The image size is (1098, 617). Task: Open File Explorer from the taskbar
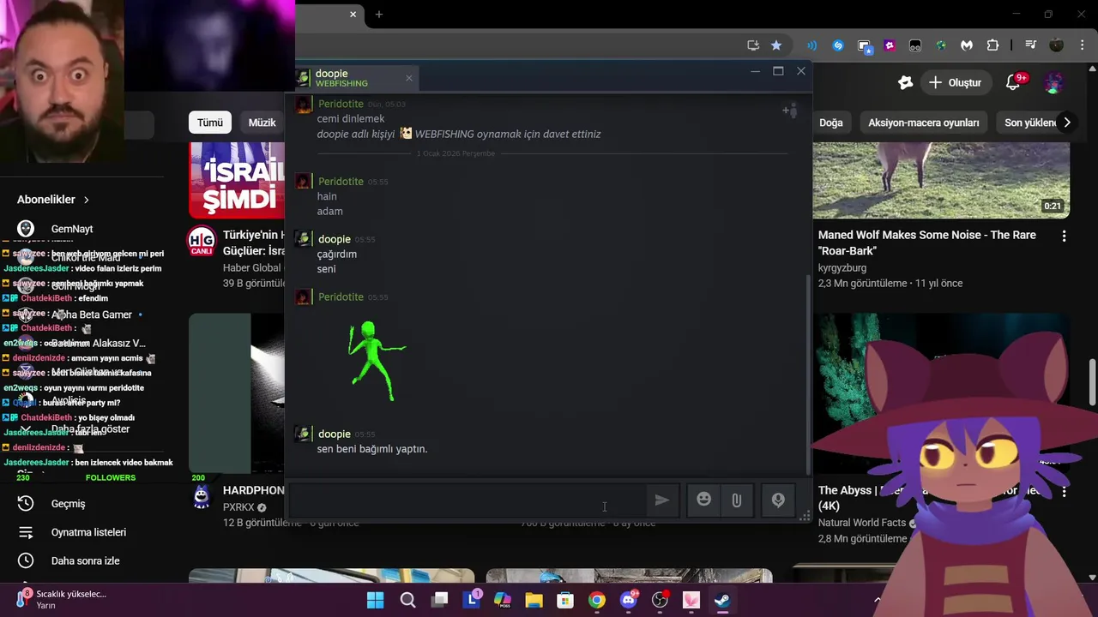coord(534,600)
